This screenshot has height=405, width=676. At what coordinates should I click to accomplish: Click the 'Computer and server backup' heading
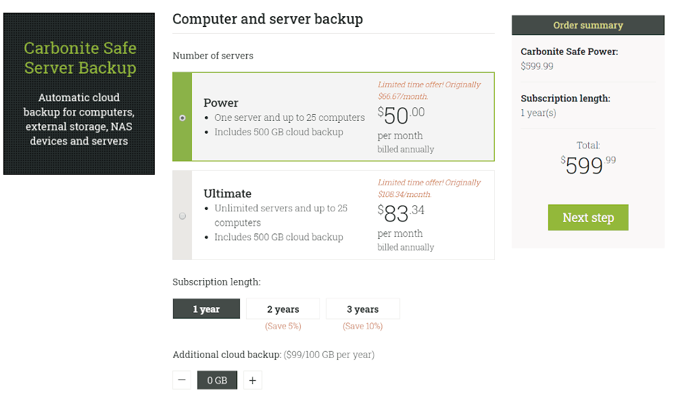pos(268,19)
